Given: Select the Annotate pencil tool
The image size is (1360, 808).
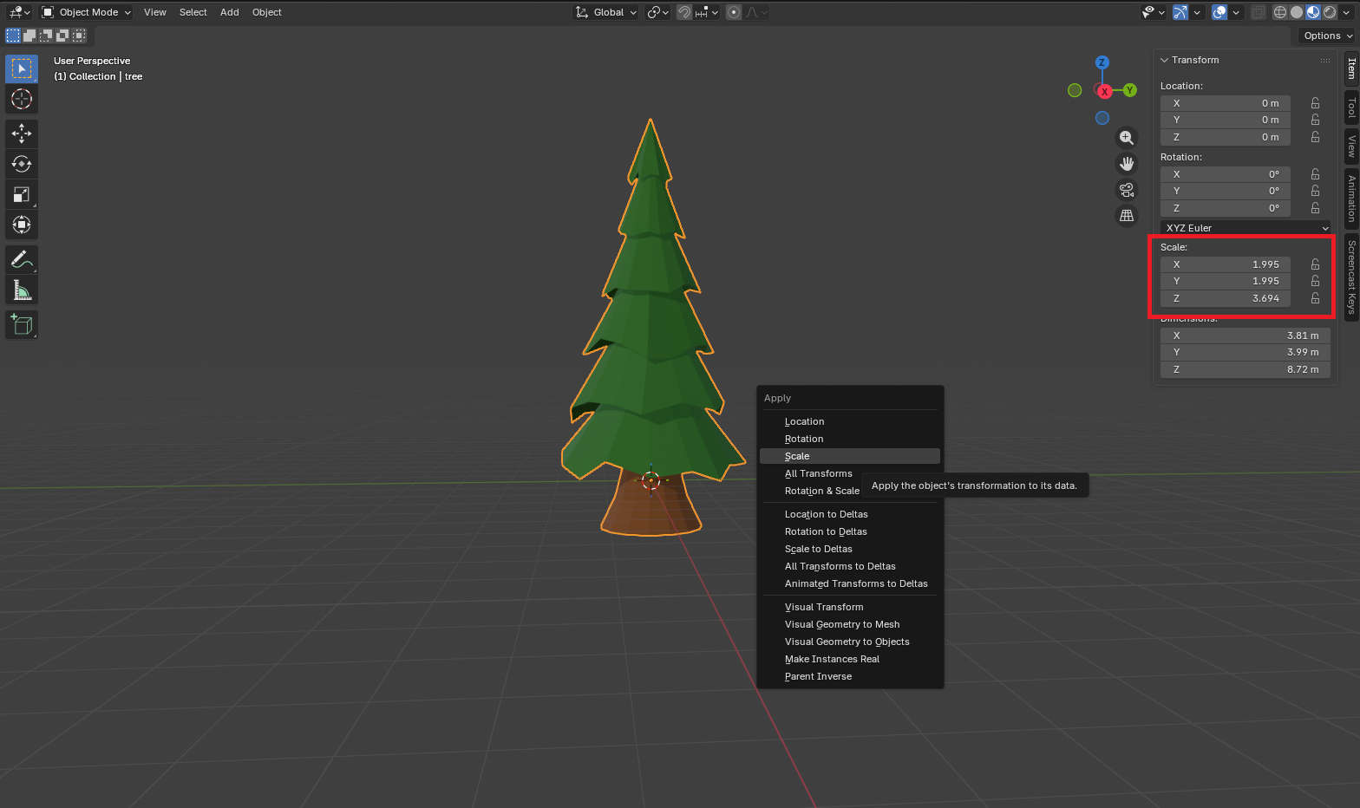Looking at the screenshot, I should tap(22, 259).
